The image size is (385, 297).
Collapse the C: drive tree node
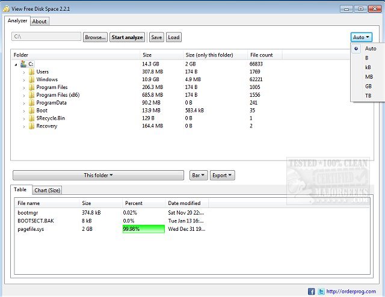(x=16, y=64)
